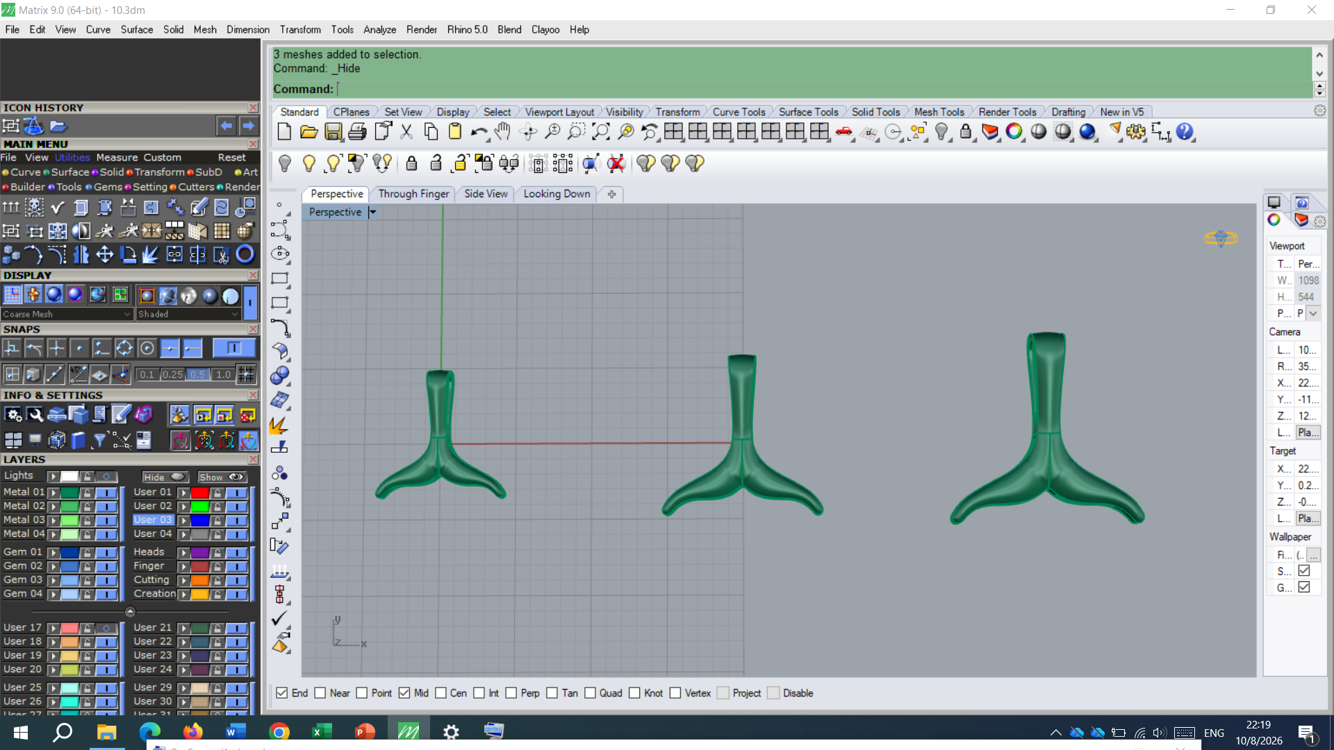This screenshot has height=750, width=1334.
Task: Check the Disable osnap checkbox
Action: 773,693
